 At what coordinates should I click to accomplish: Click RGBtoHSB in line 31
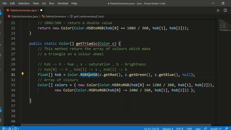89,75
